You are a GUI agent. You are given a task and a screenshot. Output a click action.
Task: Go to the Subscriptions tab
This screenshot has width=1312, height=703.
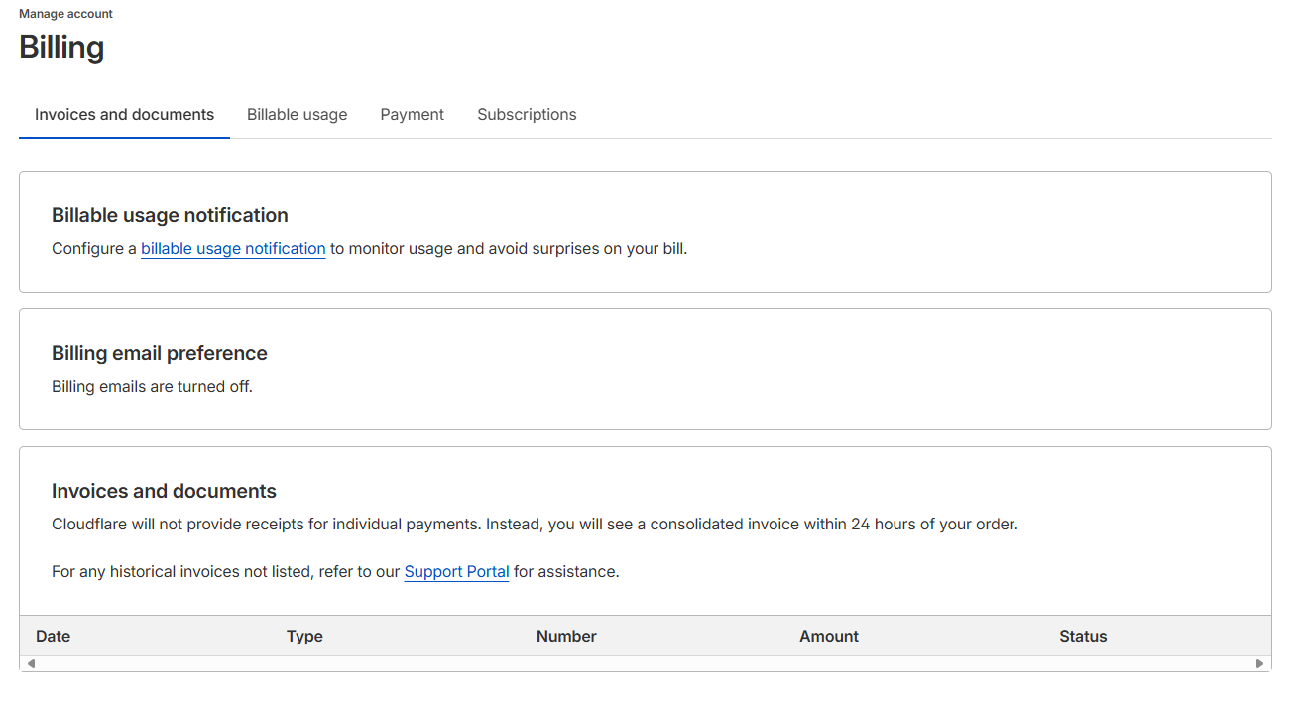527,115
